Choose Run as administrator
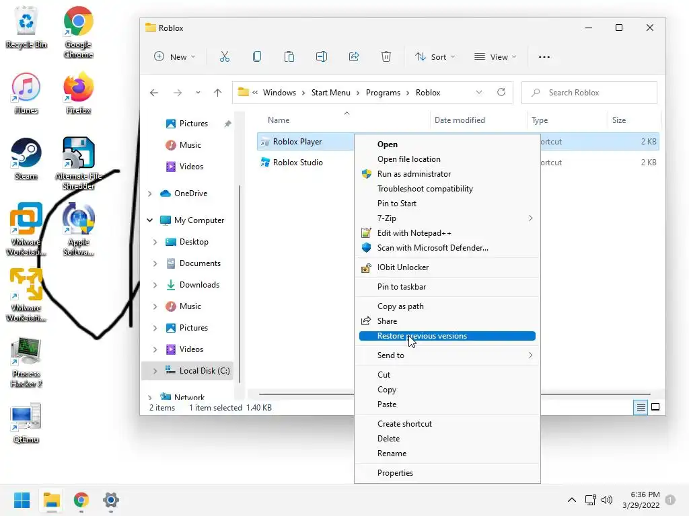Viewport: 689px width, 516px height. pos(447,174)
